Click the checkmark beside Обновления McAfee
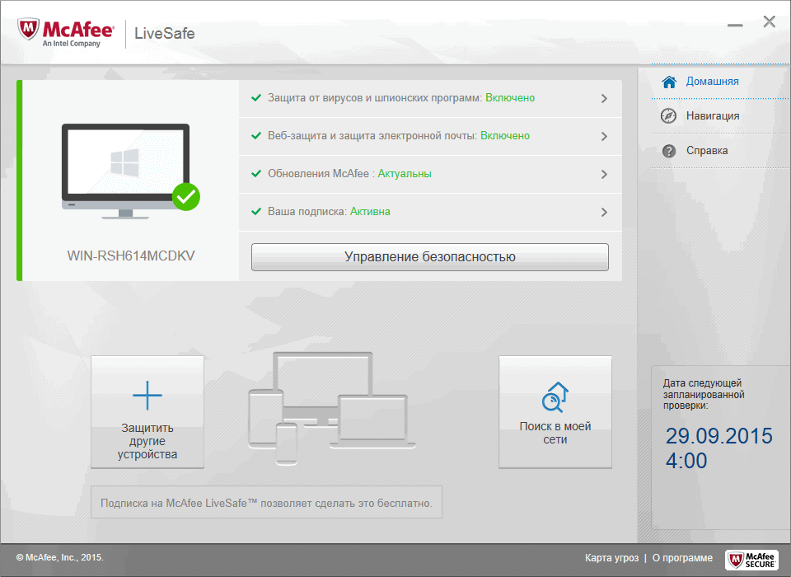The height and width of the screenshot is (577, 791). point(256,174)
